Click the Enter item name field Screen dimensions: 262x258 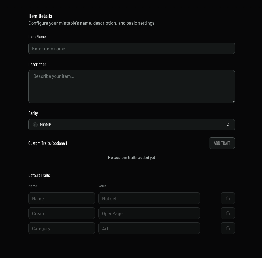131,48
